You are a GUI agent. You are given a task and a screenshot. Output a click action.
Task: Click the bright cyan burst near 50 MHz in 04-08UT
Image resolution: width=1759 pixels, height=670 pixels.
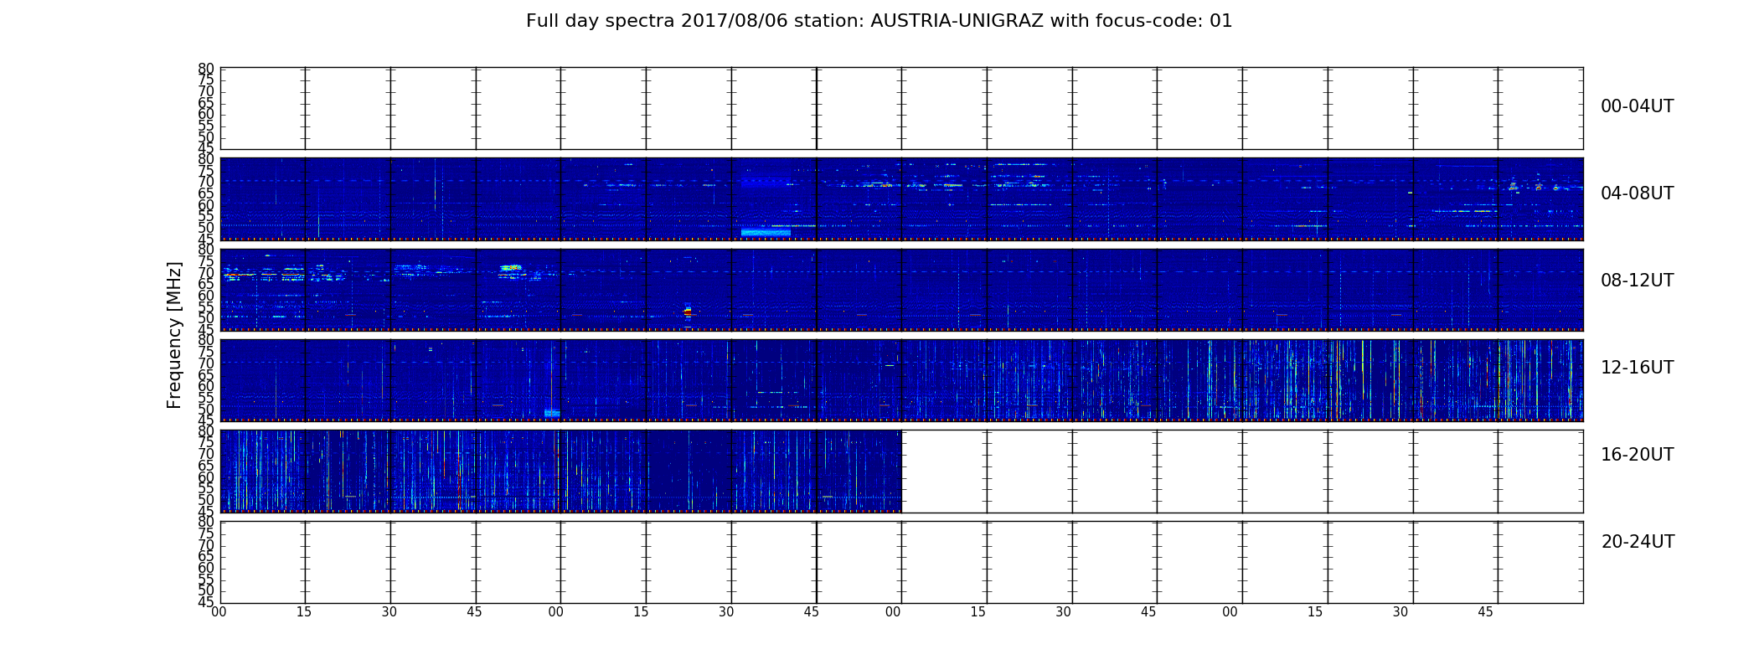coord(766,232)
